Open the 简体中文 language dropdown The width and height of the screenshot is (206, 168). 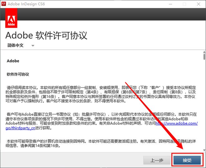[x=21, y=45]
